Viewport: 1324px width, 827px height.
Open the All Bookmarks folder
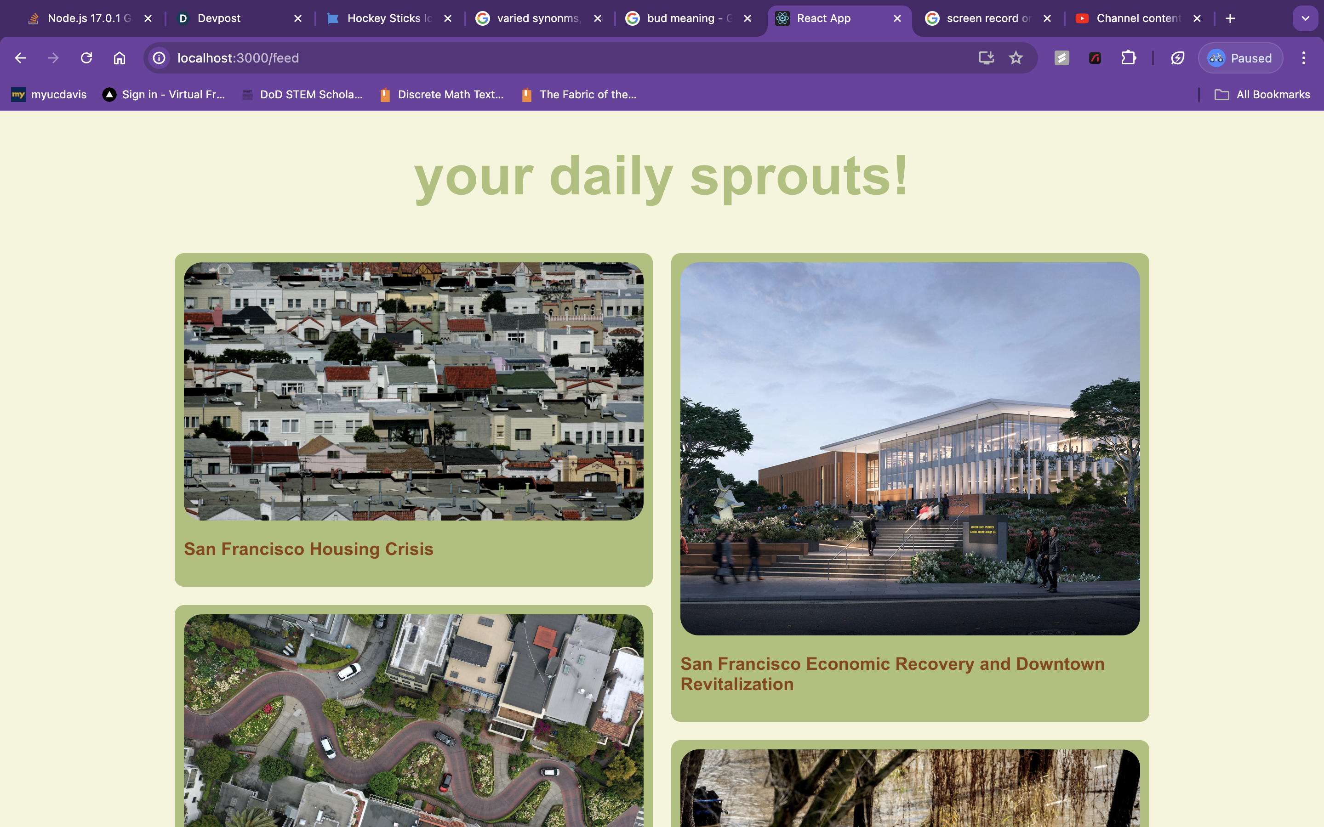tap(1263, 95)
